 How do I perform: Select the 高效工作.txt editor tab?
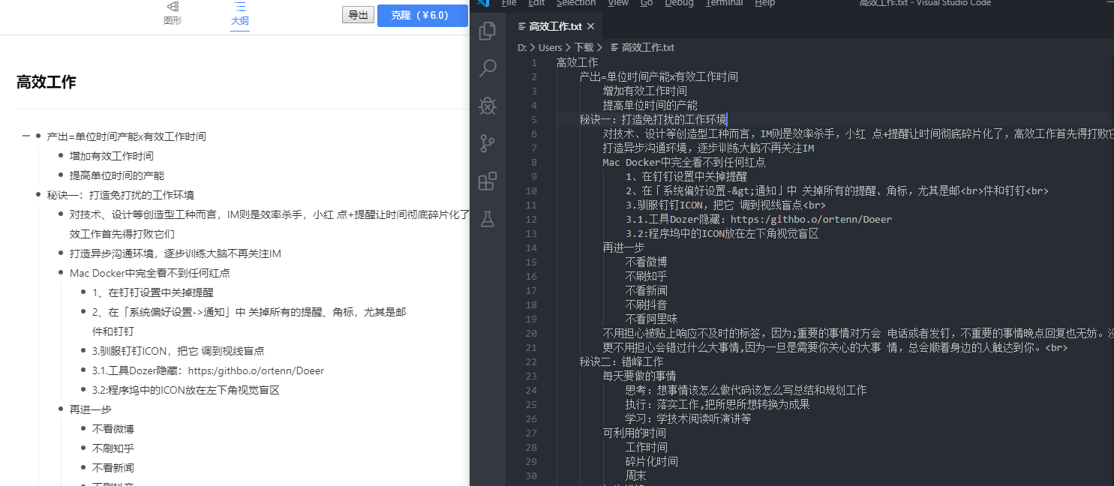click(555, 27)
